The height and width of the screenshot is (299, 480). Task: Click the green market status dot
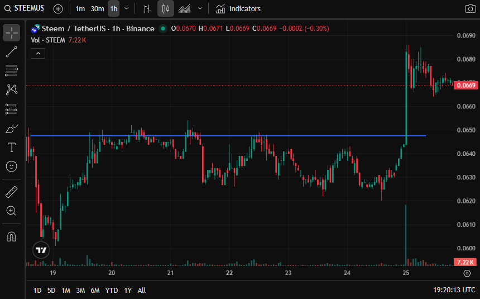(x=163, y=29)
